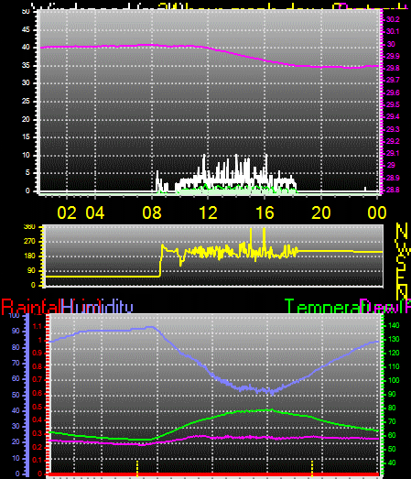Click the 0.1 value on red rainfall axis
Image resolution: width=411 pixels, height=479 pixels.
tap(38, 461)
